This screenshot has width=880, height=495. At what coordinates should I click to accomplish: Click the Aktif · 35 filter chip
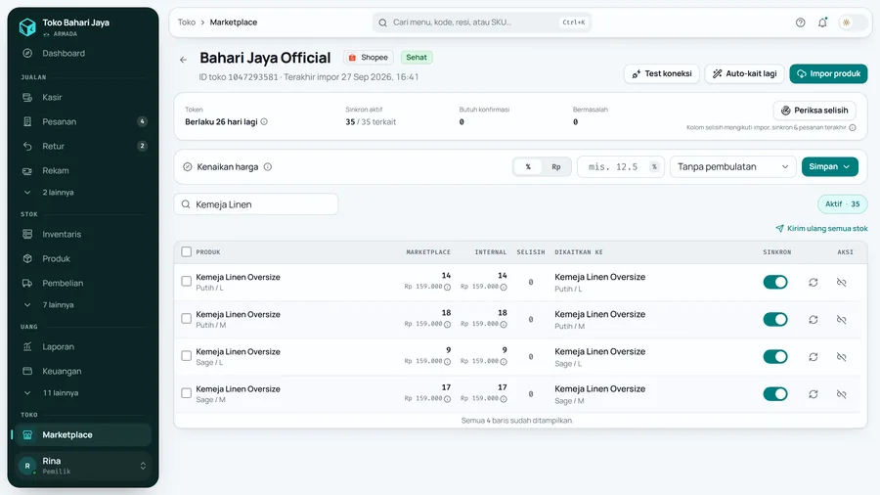(842, 204)
